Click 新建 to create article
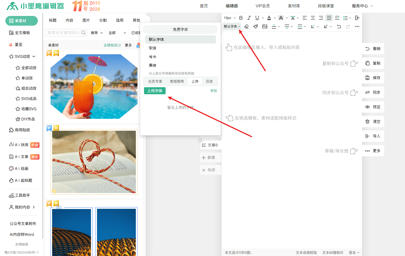This screenshot has height=256, width=405. point(211,157)
